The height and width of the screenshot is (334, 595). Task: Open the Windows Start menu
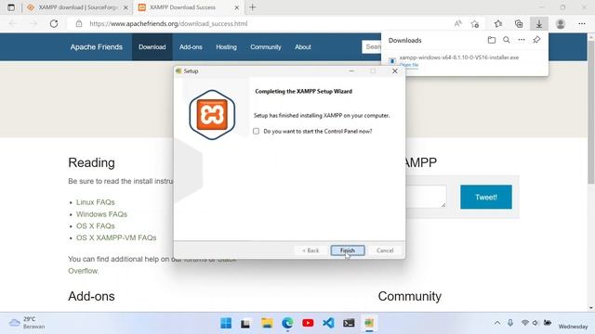pos(226,323)
